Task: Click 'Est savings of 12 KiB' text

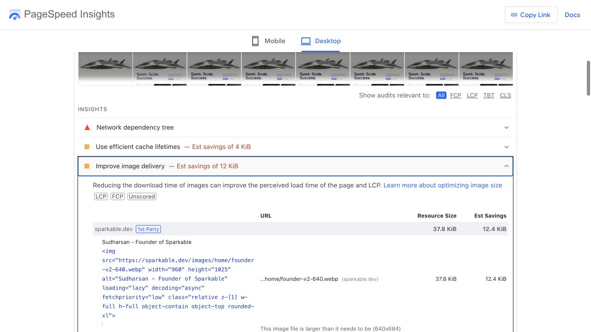Action: pos(207,166)
